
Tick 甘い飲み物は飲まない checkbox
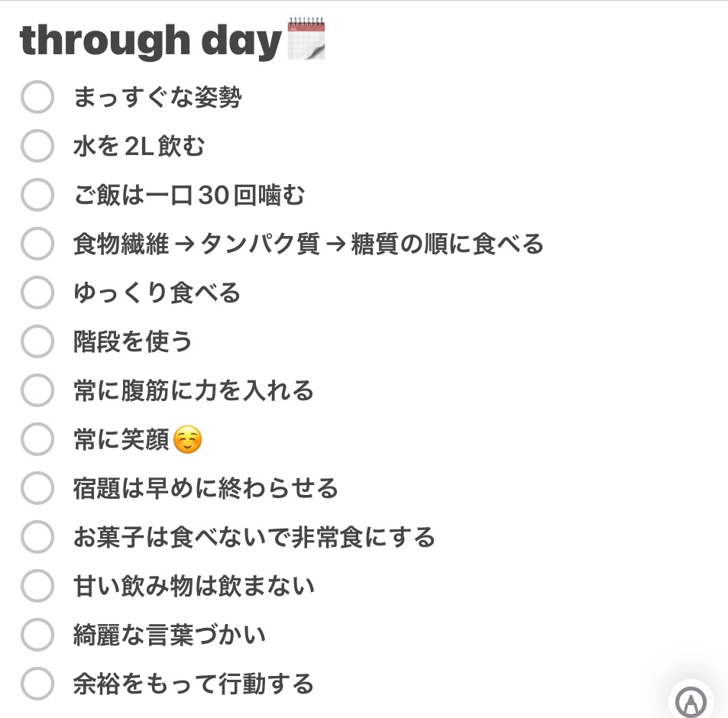(x=37, y=586)
